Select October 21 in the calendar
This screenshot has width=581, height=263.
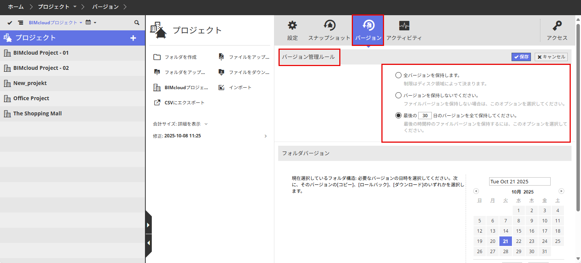505,241
